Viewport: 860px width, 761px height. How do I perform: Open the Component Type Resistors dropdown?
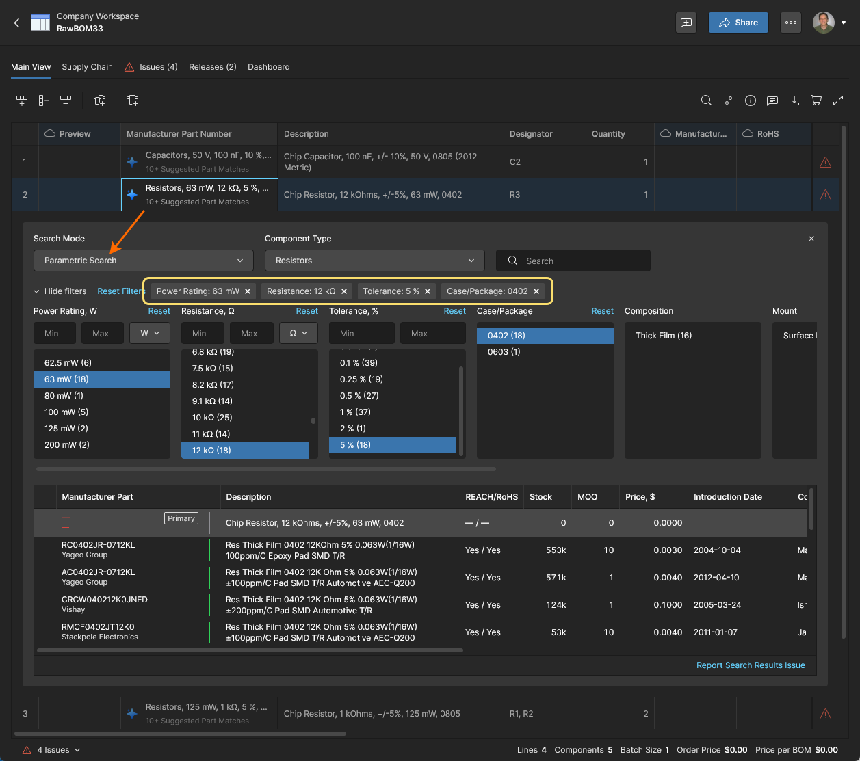point(374,261)
